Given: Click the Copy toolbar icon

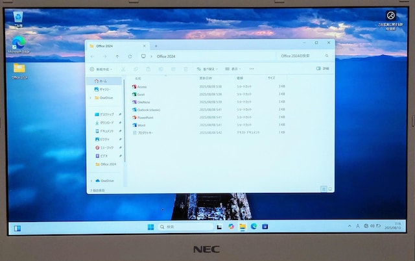Looking at the screenshot, I should pyautogui.click(x=136, y=69).
